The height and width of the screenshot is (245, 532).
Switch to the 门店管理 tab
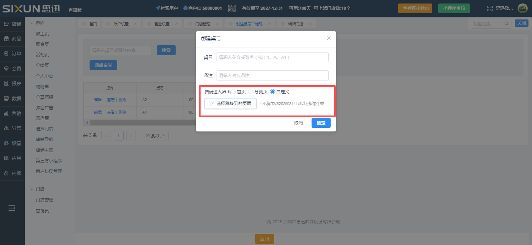(203, 24)
